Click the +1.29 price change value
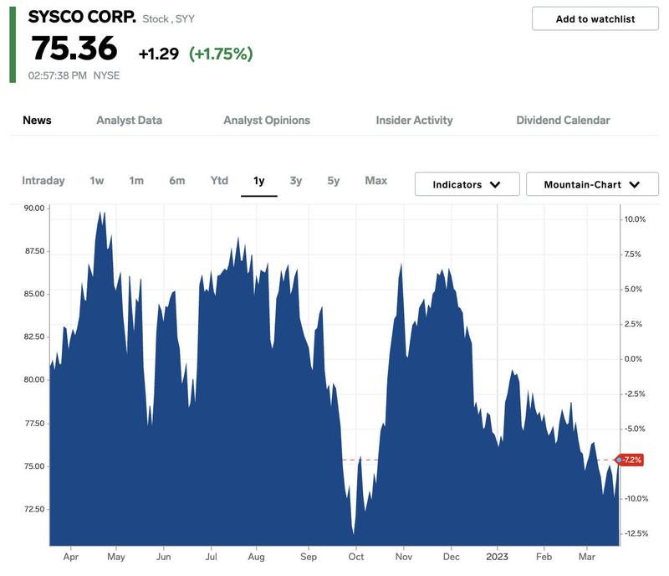669x576 pixels. 158,54
